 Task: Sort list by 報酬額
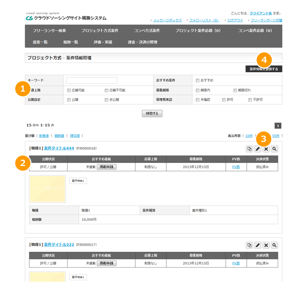[x=59, y=136]
